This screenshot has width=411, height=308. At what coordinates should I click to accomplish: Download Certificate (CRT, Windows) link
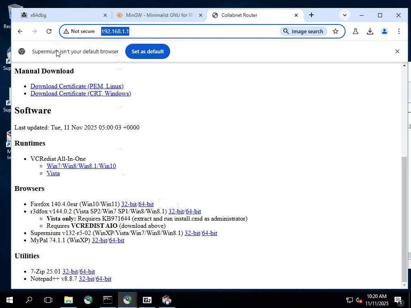[80, 93]
